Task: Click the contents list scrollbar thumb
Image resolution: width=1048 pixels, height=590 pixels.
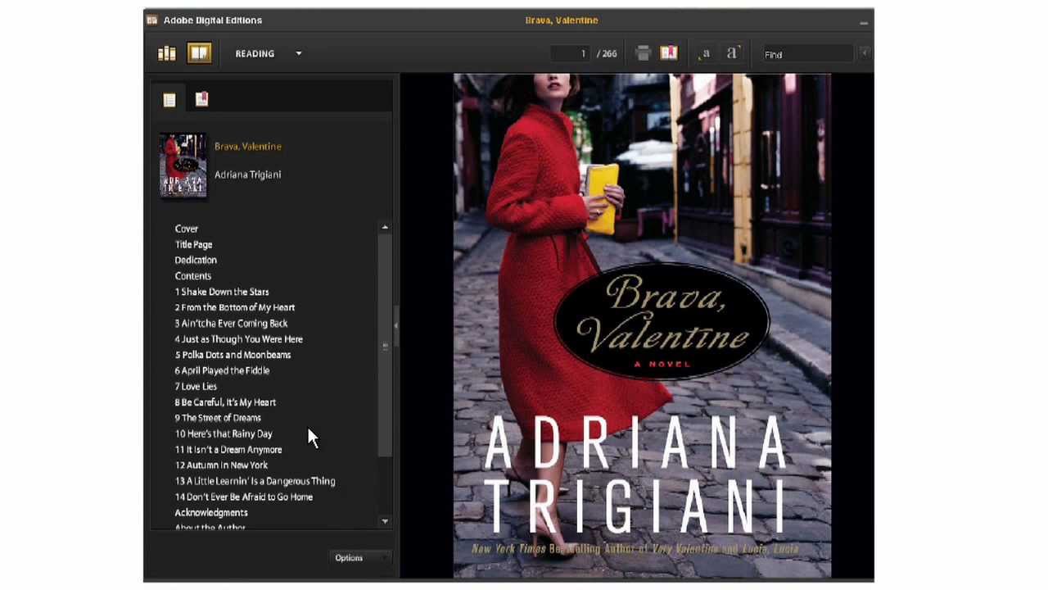Action: pyautogui.click(x=385, y=345)
